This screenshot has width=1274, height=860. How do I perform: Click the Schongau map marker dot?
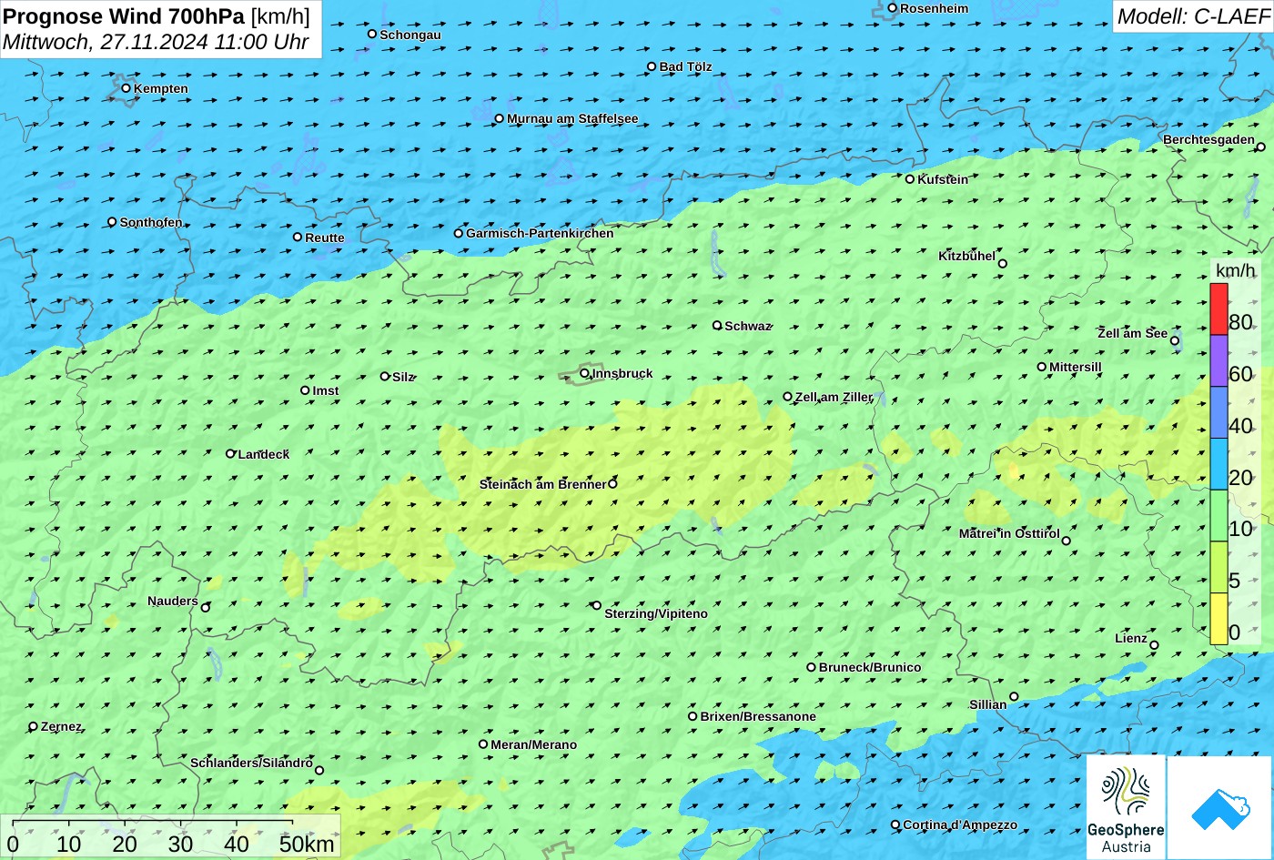click(372, 35)
